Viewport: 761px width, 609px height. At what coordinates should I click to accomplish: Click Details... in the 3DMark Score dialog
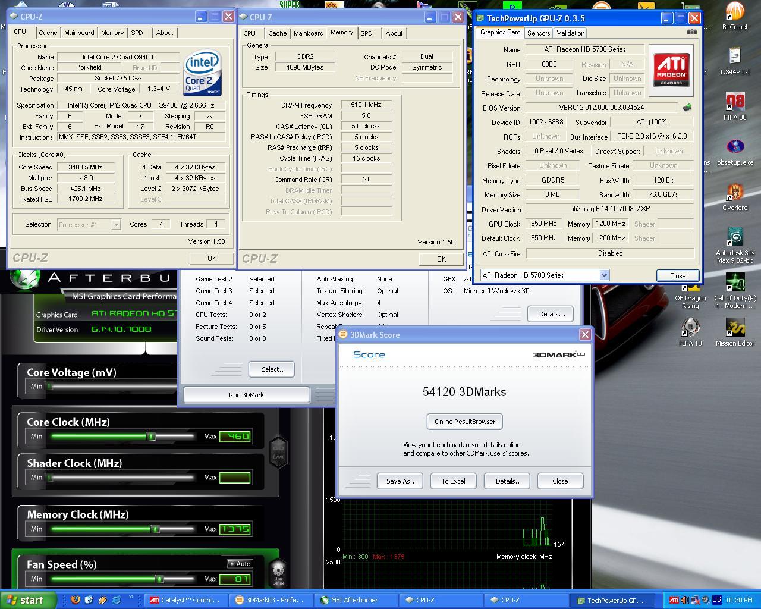pyautogui.click(x=508, y=481)
